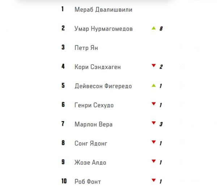This screenshot has width=217, height=192.
Task: Open Сонг Ядонг ranking entry
Action: point(91,143)
